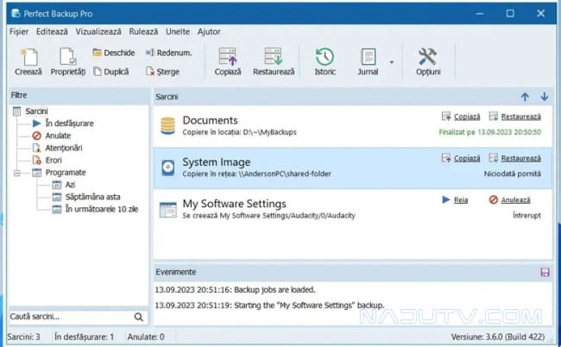Click the Întrerupt status text
This screenshot has height=347, width=561.
point(526,215)
